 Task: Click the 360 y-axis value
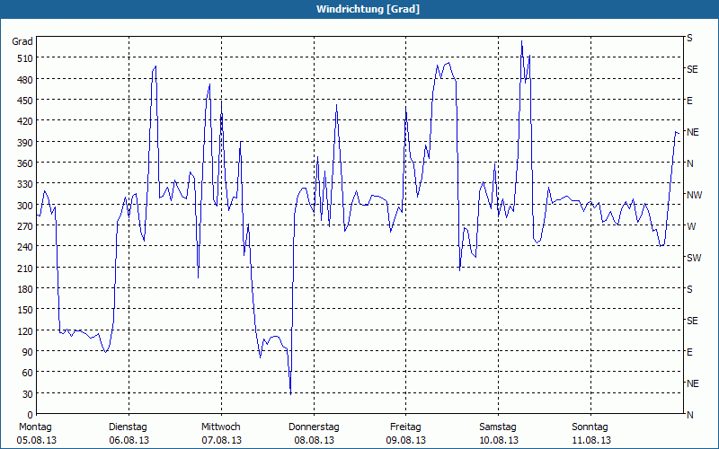tap(25, 163)
